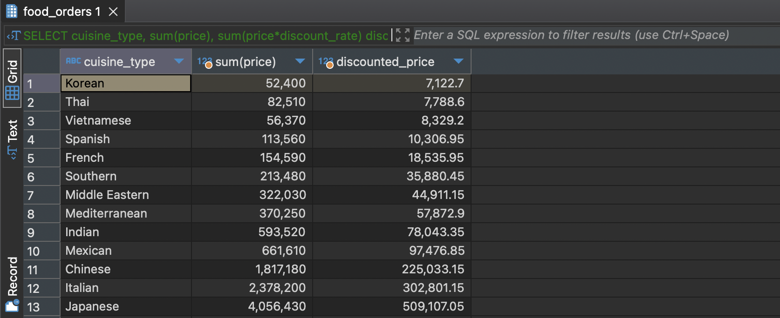
Task: Open the sum(price) column filter dropdown
Action: (300, 61)
